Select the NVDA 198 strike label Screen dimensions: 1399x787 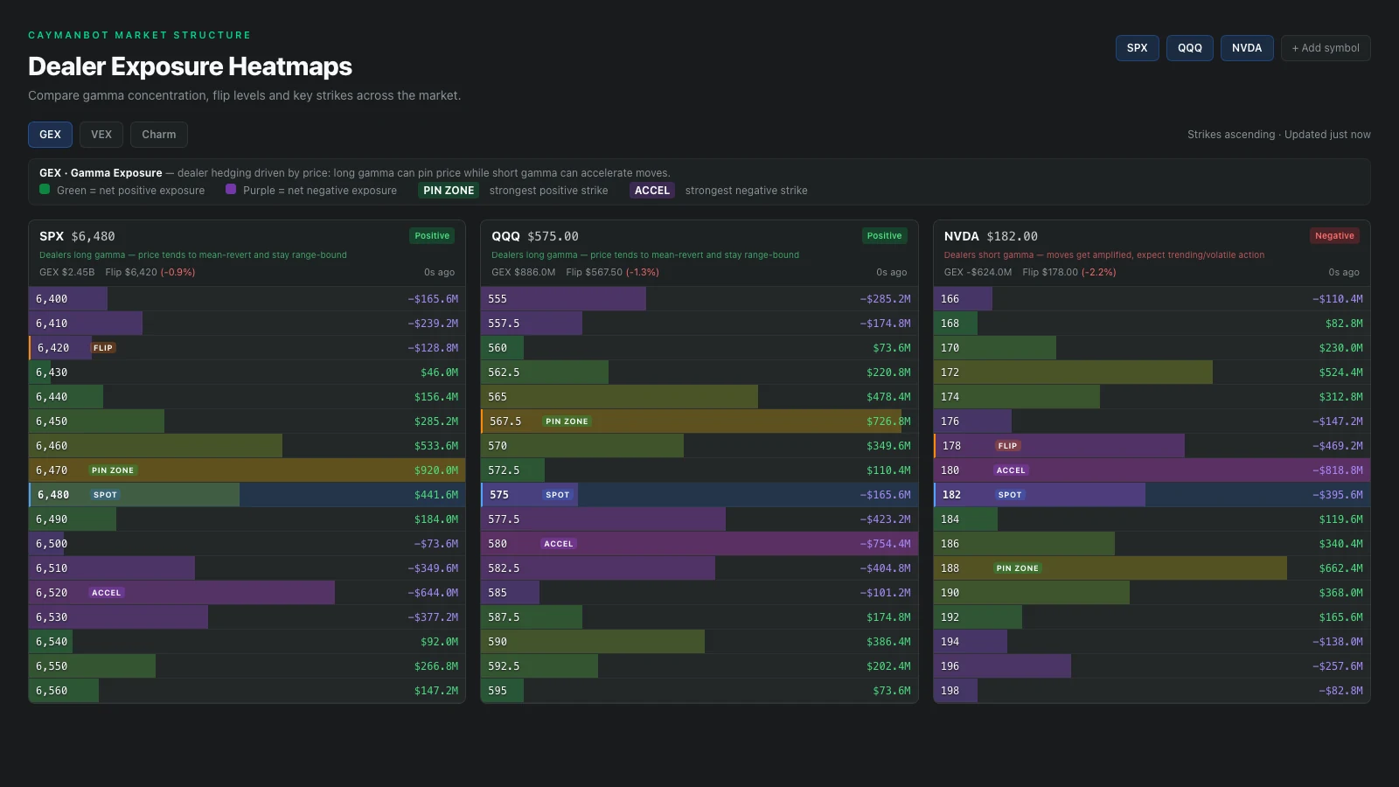[950, 691]
